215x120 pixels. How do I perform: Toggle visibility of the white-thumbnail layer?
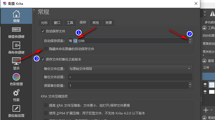[x=205, y=92]
